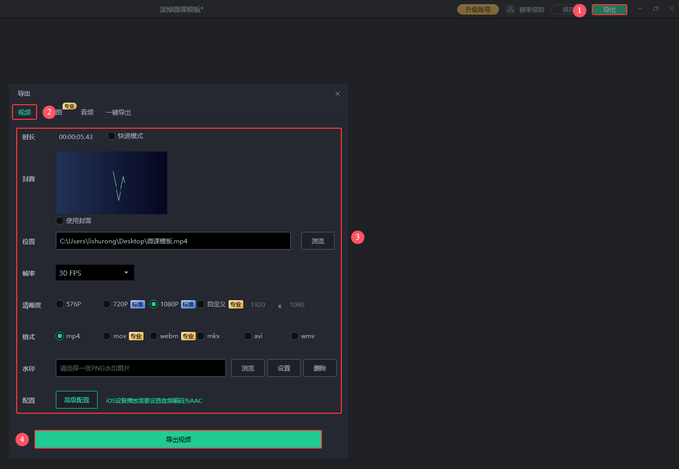Open watermark 设置 settings
The width and height of the screenshot is (679, 469).
click(283, 368)
